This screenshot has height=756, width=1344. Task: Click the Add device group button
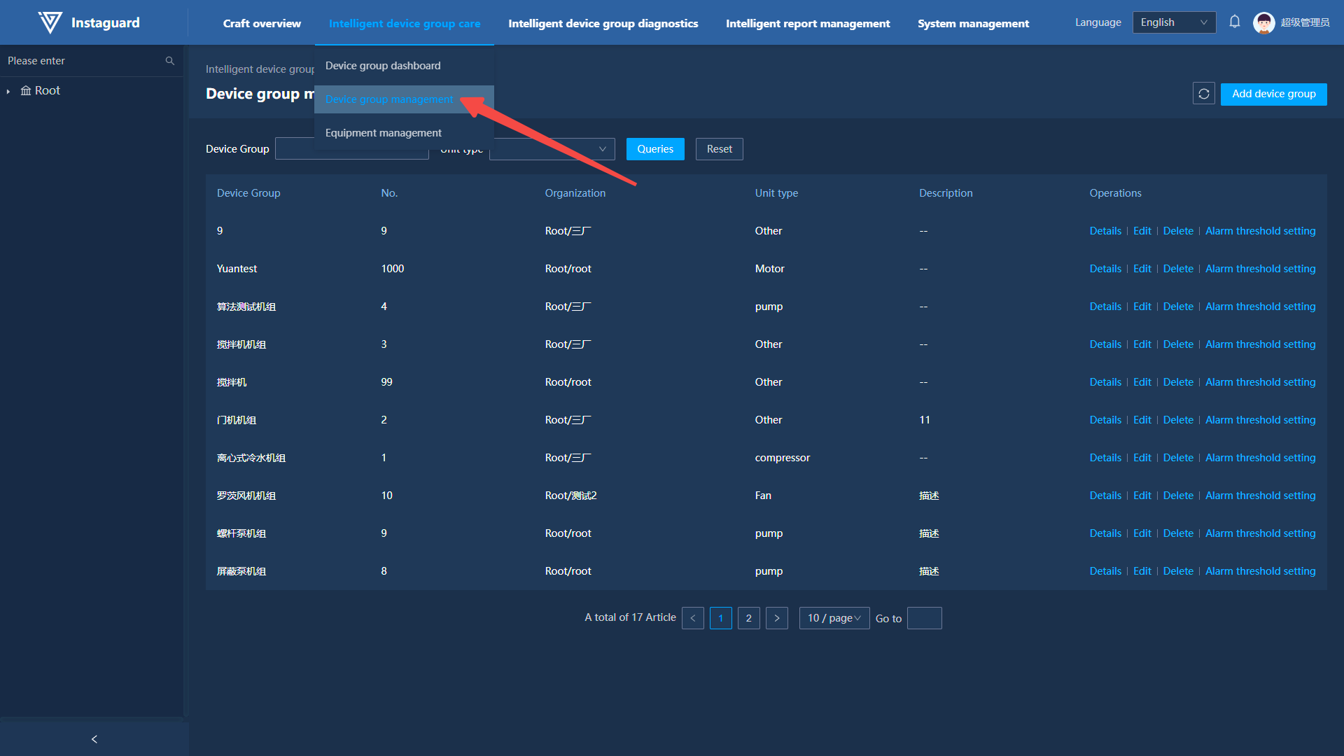1273,94
